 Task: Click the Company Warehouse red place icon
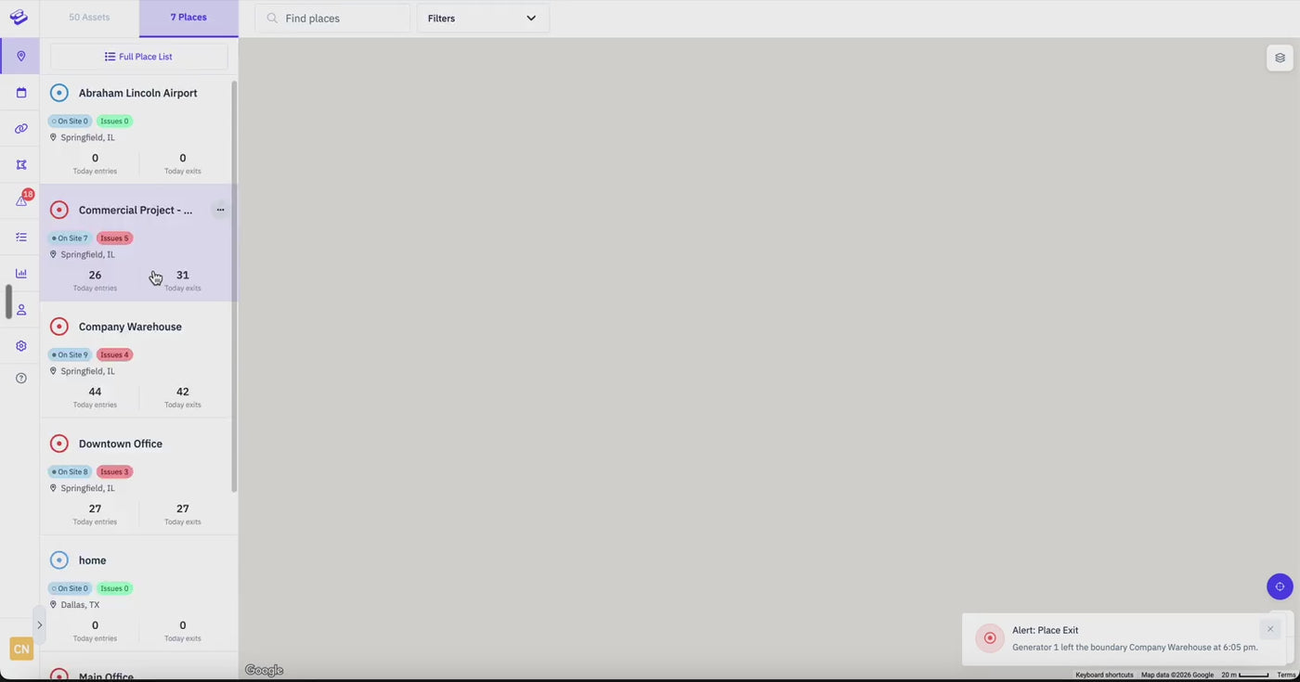[59, 327]
